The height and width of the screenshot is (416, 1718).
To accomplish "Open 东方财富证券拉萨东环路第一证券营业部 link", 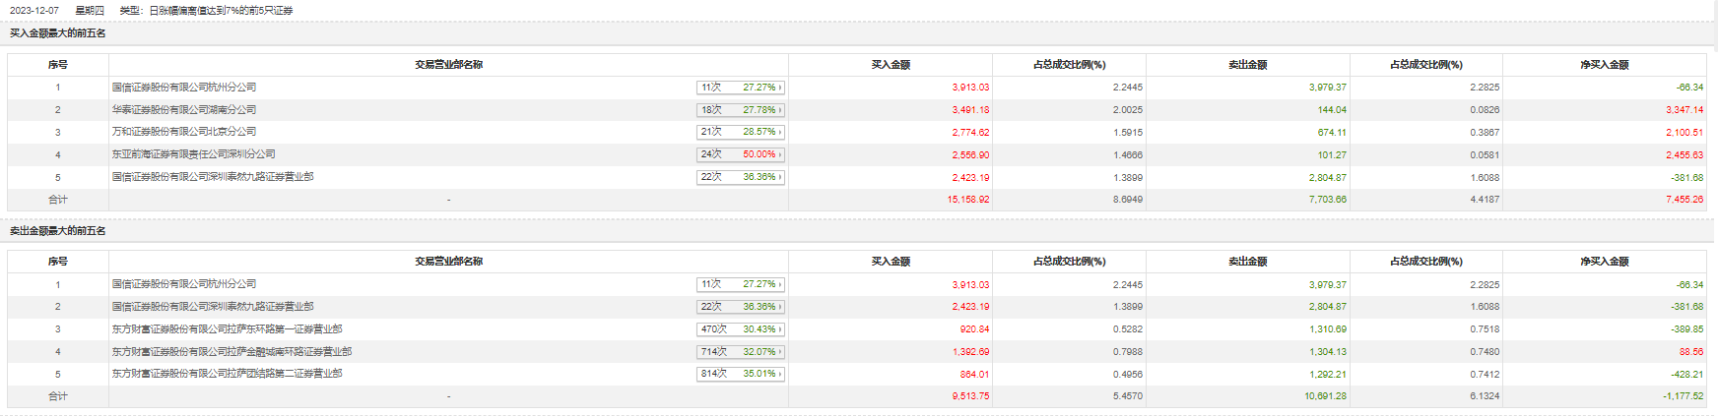I will 227,329.
